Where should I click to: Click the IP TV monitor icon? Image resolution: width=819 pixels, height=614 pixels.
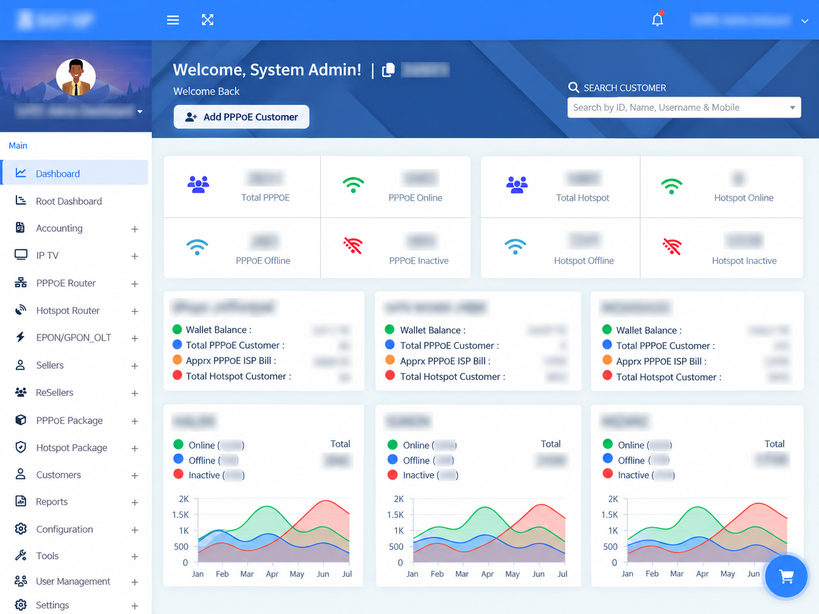tap(21, 255)
